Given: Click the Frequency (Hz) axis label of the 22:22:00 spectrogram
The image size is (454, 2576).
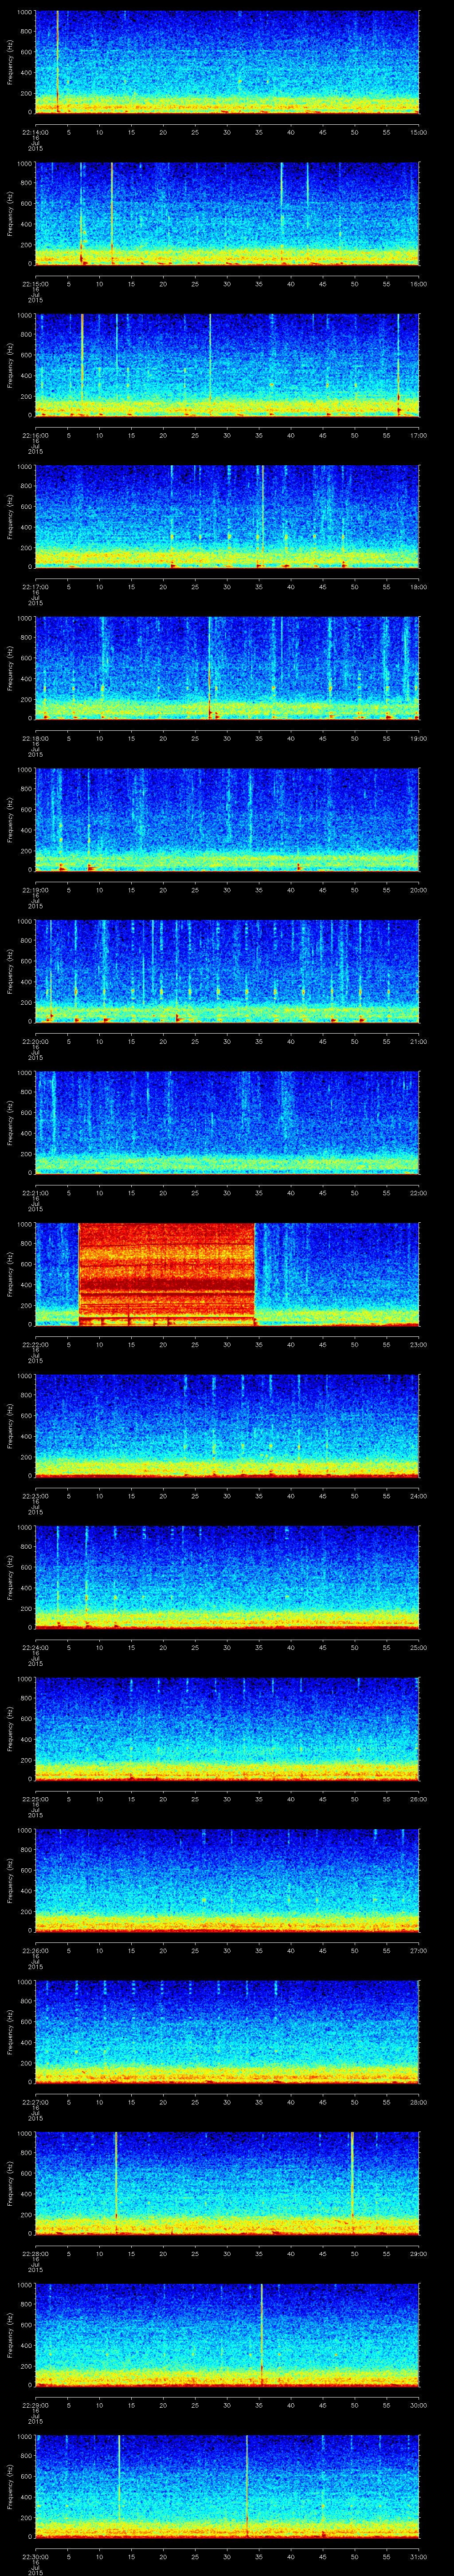Looking at the screenshot, I should point(10,1275).
